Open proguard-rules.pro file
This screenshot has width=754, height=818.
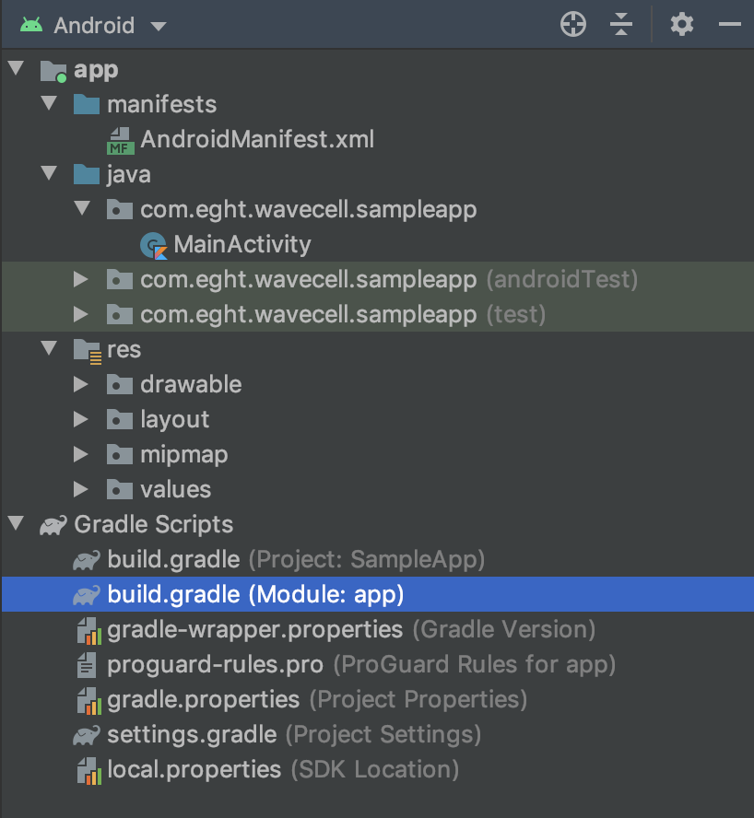pyautogui.click(x=215, y=664)
